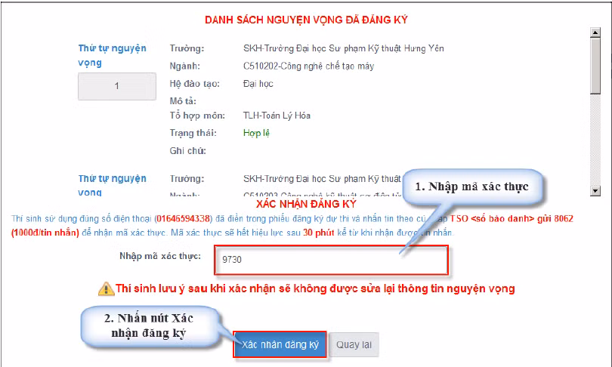Click the red warning about not editing wishes
The width and height of the screenshot is (612, 367).
315,288
